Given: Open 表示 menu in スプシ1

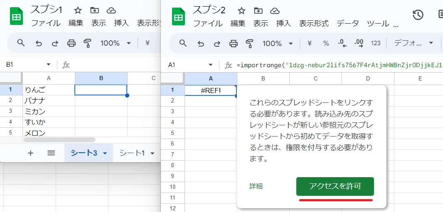Looking at the screenshot, I should [x=98, y=23].
